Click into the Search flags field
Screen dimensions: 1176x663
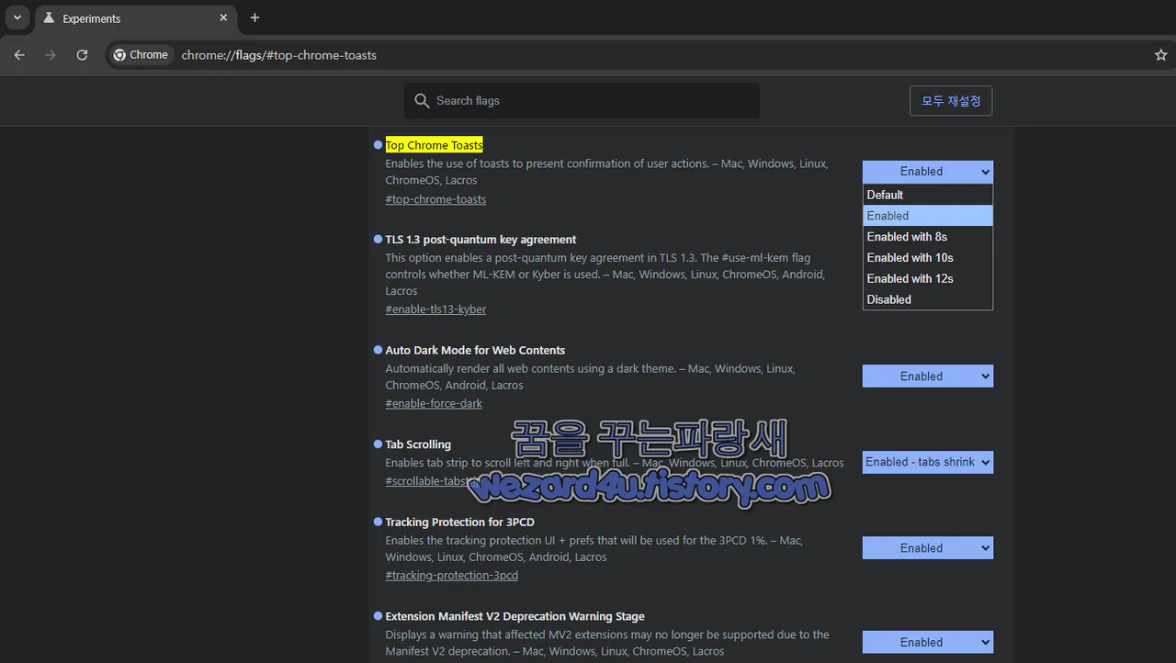(582, 101)
